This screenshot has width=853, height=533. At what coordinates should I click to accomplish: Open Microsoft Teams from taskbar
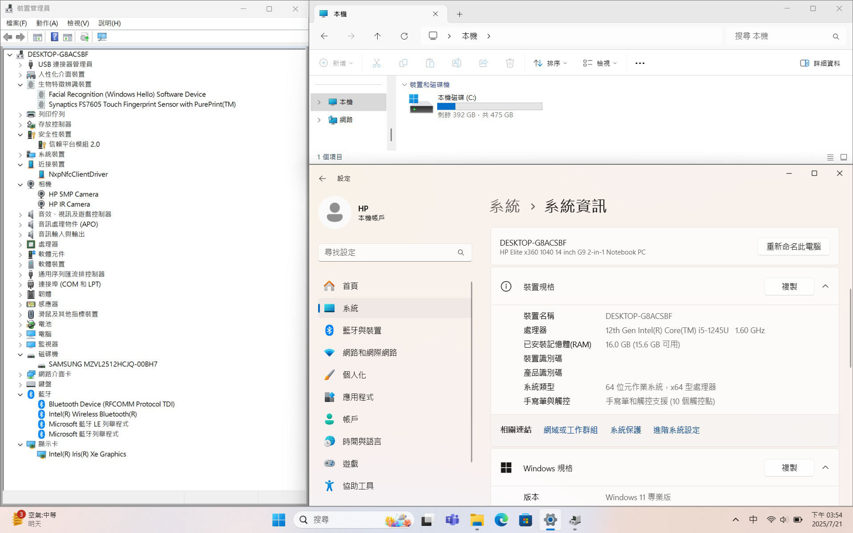(x=452, y=520)
